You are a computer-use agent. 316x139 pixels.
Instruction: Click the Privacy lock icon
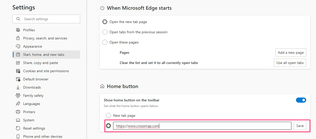(18, 38)
